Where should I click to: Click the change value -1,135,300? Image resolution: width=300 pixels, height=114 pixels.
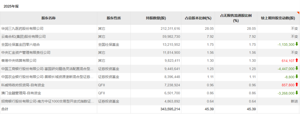pos(286,45)
